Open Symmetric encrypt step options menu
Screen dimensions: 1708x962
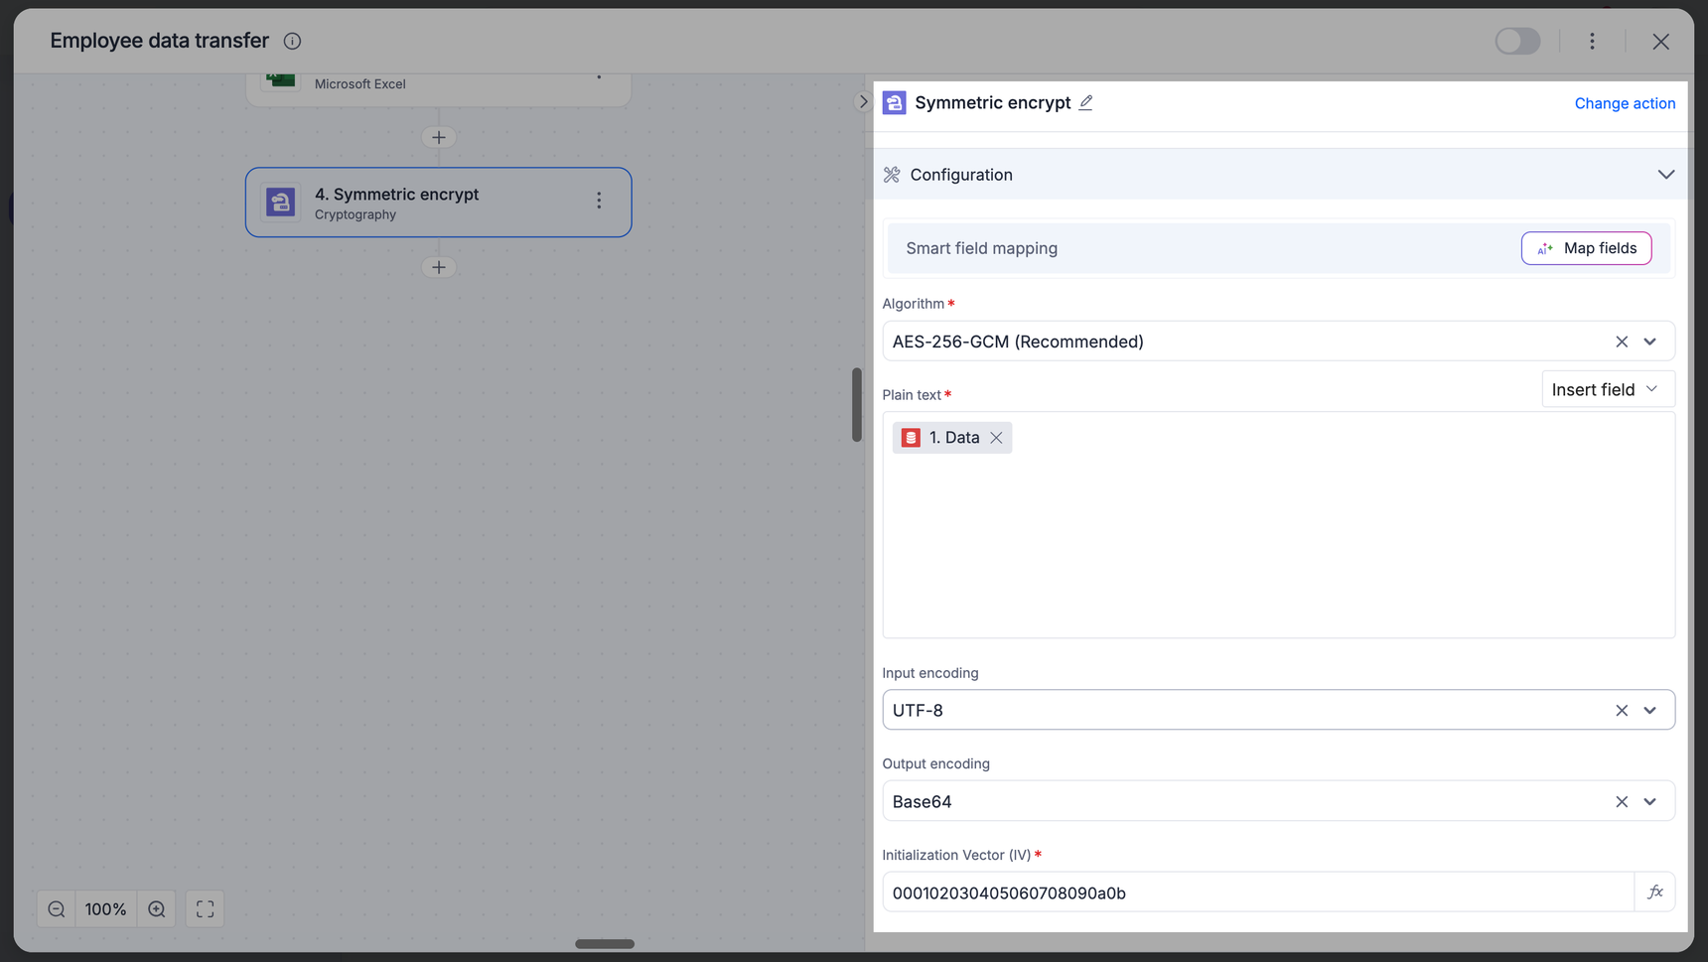[599, 202]
